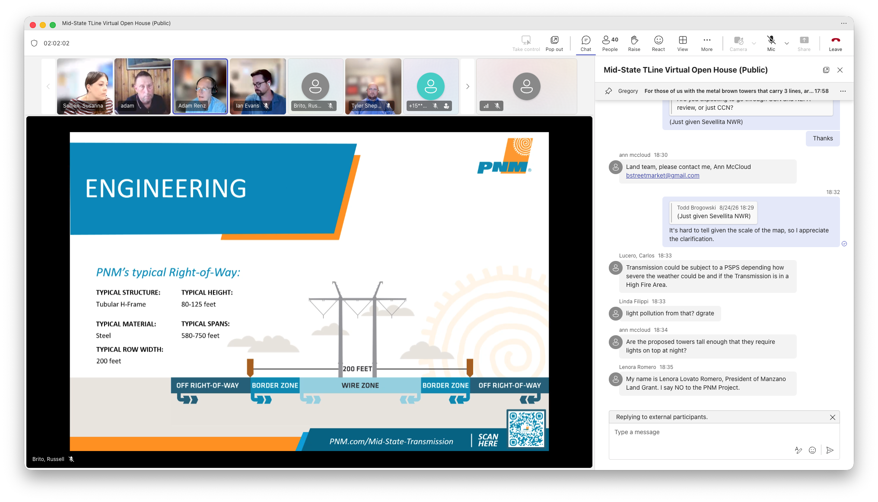The width and height of the screenshot is (878, 502).
Task: Select Tyler Shep... video tile
Action: click(373, 86)
